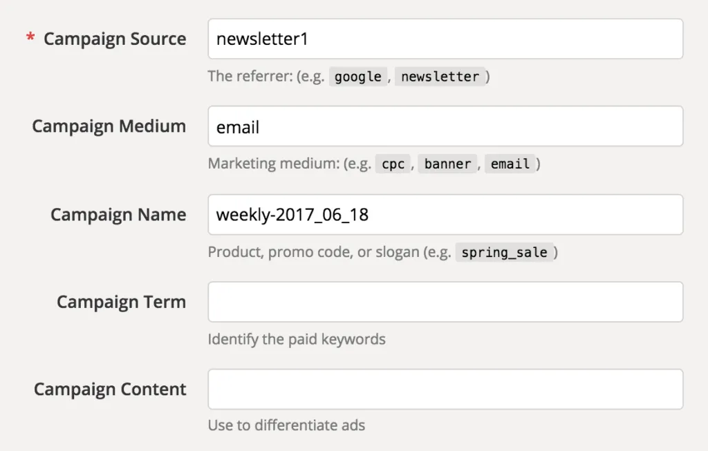Click the "Campaign Term" field label
The height and width of the screenshot is (451, 708).
(121, 302)
